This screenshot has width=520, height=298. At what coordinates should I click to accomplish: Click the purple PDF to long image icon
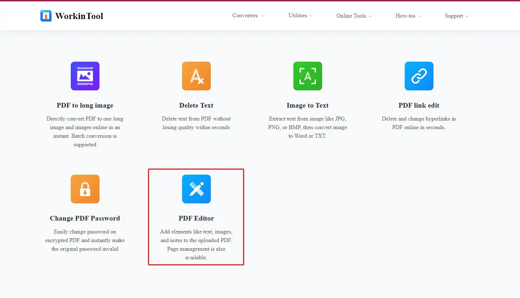(85, 76)
